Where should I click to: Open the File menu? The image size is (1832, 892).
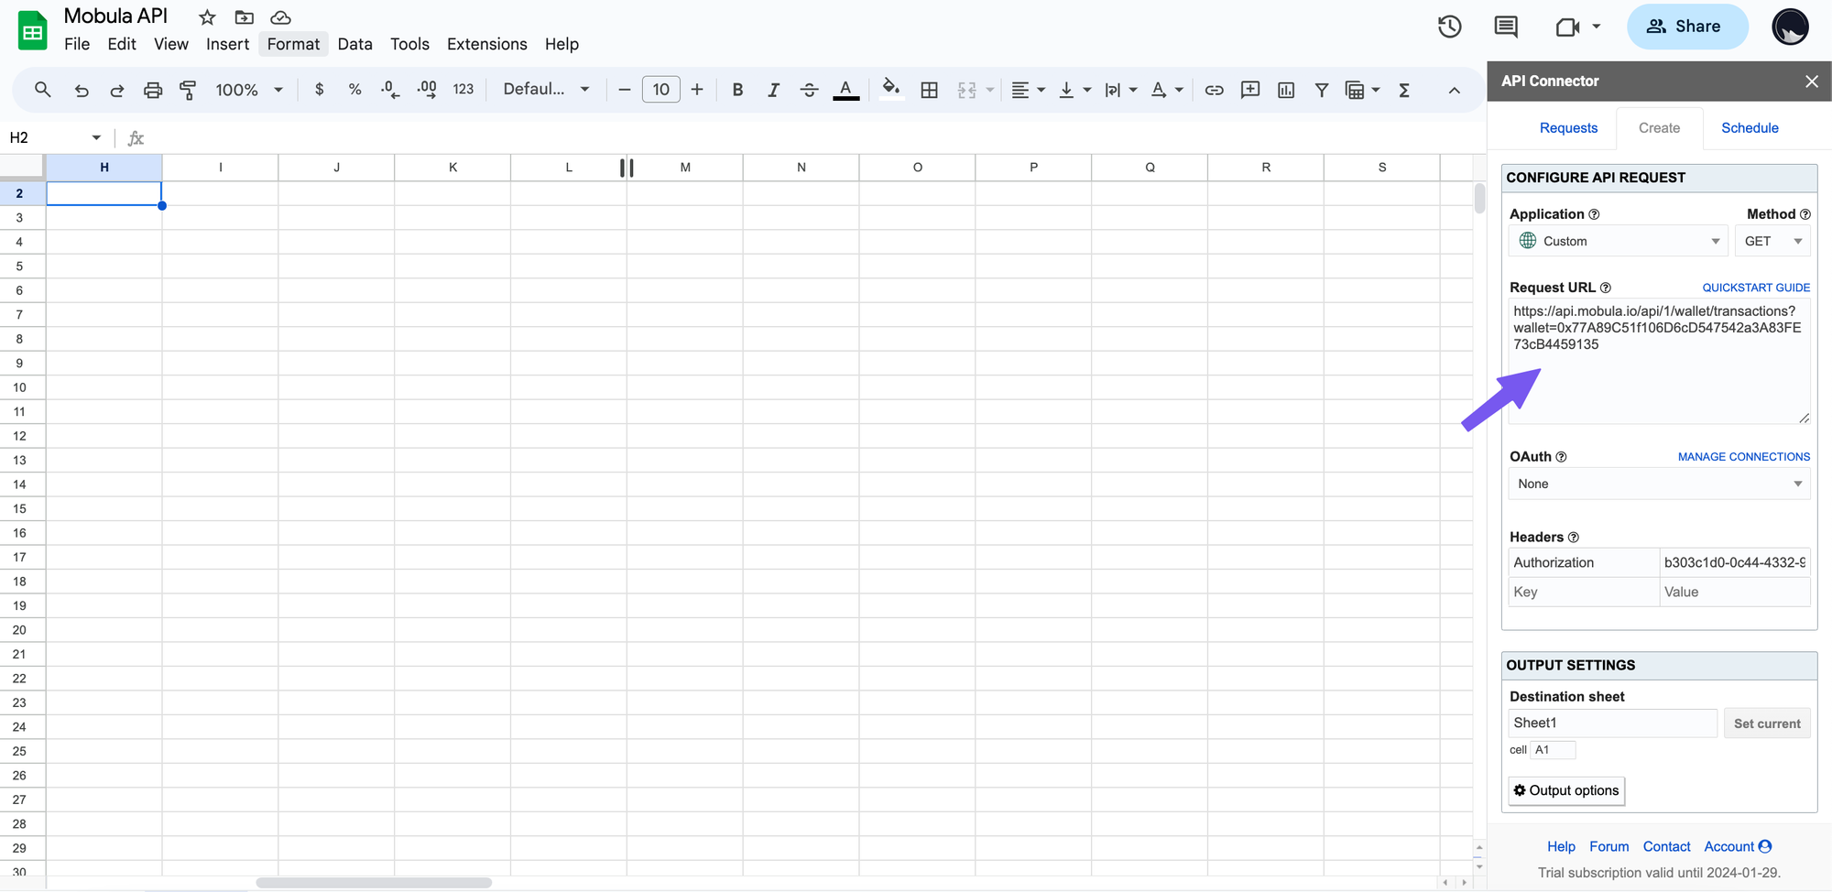click(77, 44)
